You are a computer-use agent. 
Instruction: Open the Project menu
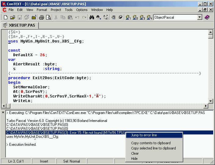[x=56, y=10]
